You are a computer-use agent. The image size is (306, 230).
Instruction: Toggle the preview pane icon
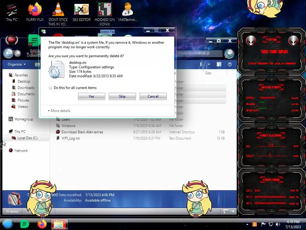219,64
